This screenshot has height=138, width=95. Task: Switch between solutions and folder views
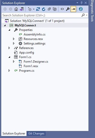click(x=22, y=9)
